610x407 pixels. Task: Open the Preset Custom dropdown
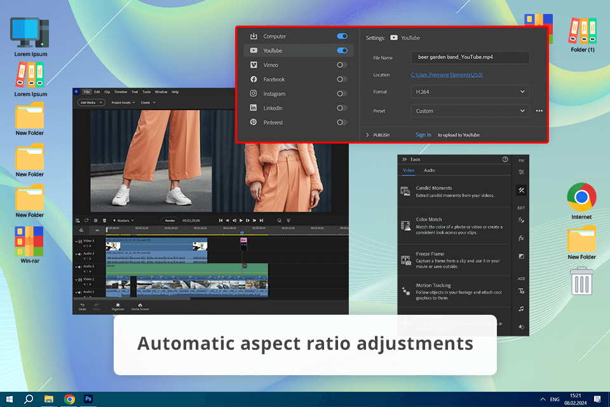[x=470, y=111]
